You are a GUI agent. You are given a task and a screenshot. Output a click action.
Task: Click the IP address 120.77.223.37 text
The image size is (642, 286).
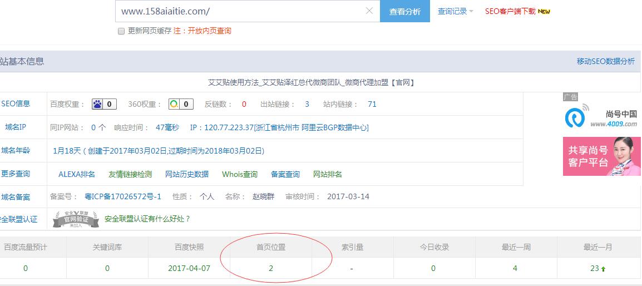point(228,127)
